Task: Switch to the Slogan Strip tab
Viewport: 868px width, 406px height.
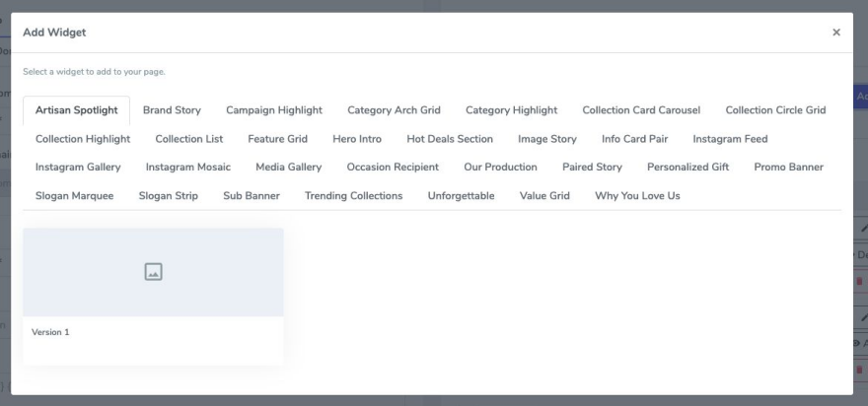Action: pyautogui.click(x=169, y=196)
